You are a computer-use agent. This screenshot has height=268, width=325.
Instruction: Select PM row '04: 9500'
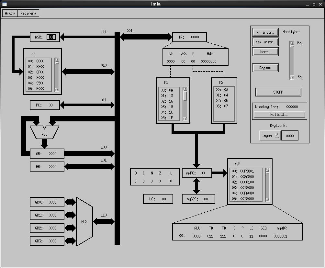38,83
